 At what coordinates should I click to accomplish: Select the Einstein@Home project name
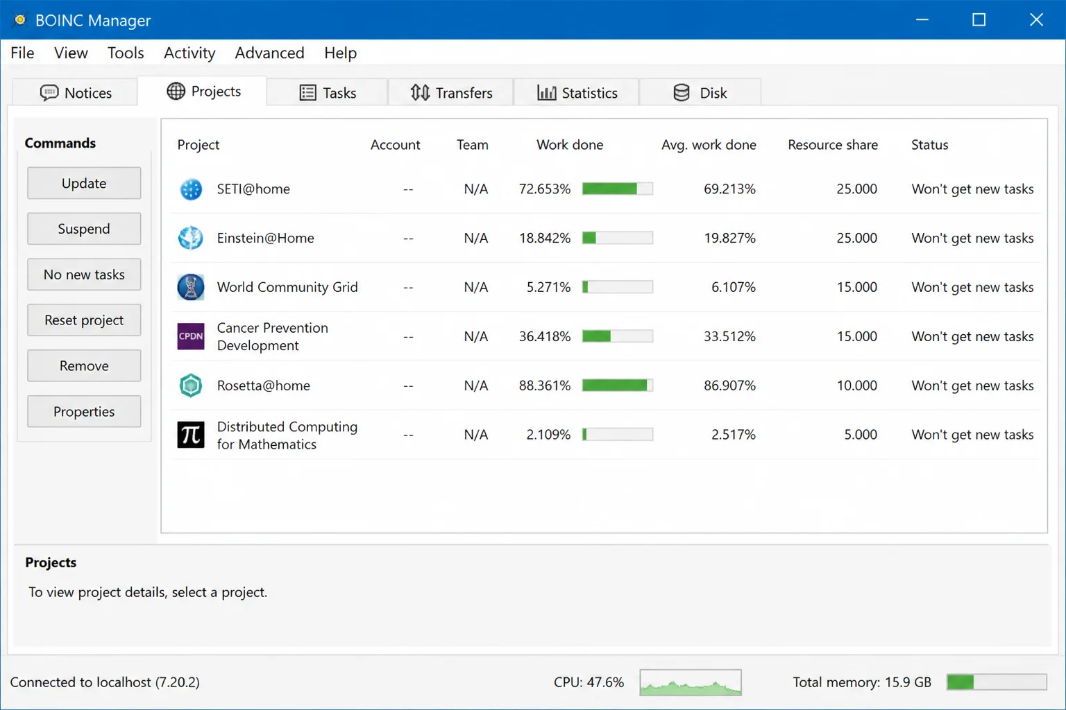point(265,238)
